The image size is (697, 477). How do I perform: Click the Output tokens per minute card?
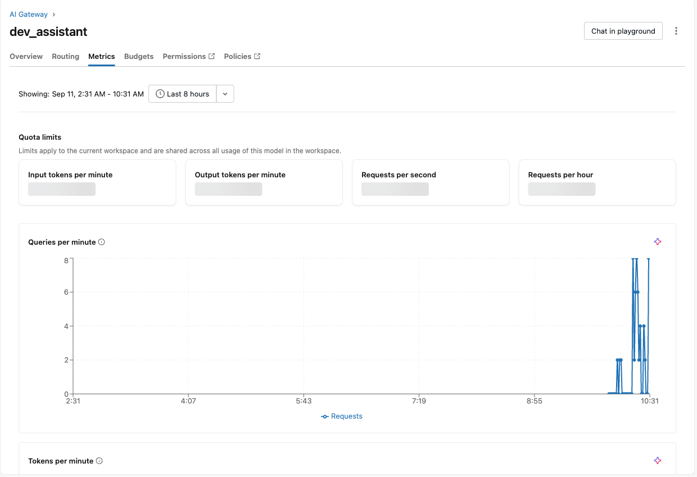coord(264,182)
